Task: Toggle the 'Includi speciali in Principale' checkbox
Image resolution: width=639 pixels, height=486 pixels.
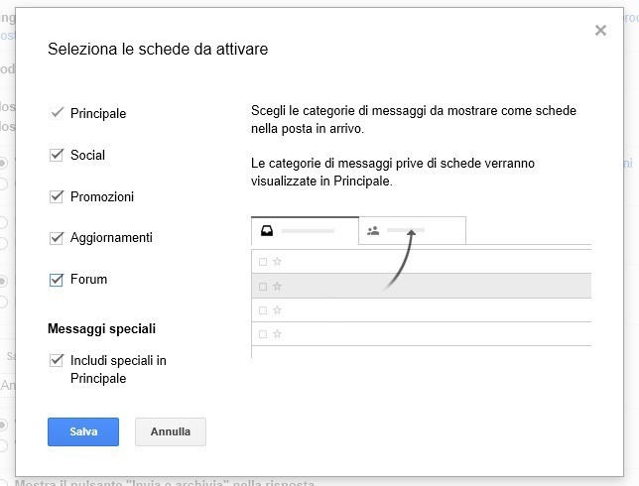Action: [57, 361]
